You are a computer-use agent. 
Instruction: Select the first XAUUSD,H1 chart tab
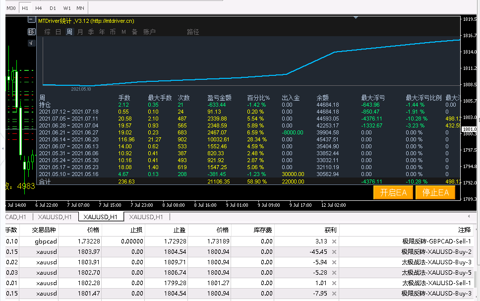pyautogui.click(x=54, y=217)
